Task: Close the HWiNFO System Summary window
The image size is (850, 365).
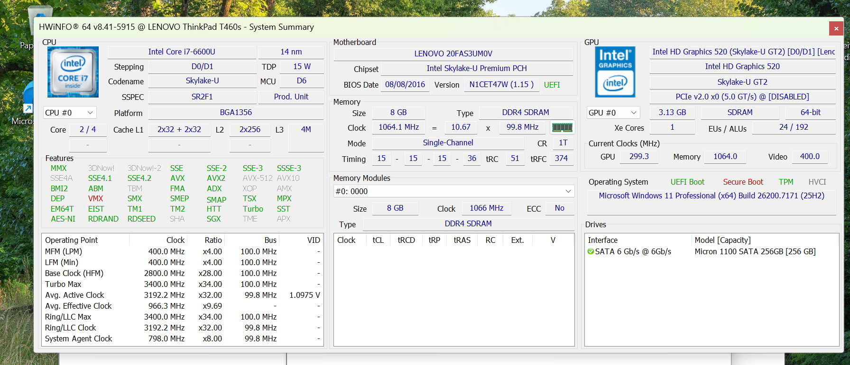Action: pos(836,28)
